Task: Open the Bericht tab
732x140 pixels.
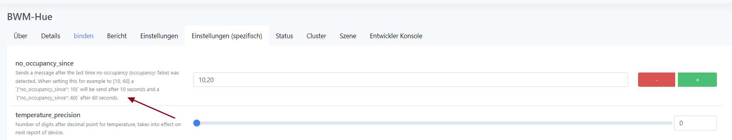Action: pyautogui.click(x=117, y=36)
